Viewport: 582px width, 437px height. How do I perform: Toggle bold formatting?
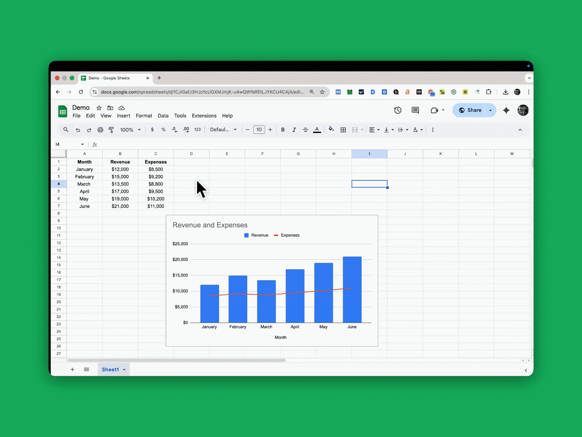283,130
